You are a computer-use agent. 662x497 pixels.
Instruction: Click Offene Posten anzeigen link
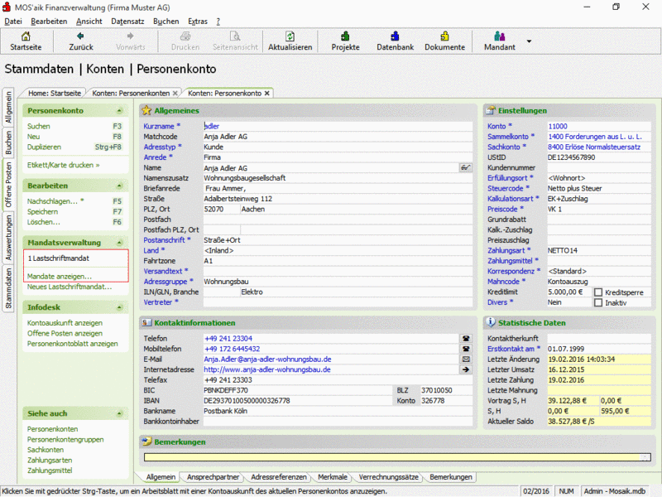click(65, 334)
